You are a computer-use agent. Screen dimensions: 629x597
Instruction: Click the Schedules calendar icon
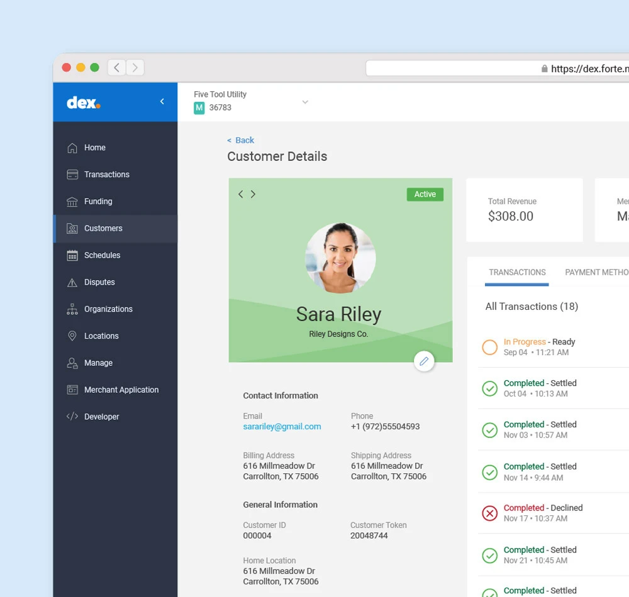point(72,255)
